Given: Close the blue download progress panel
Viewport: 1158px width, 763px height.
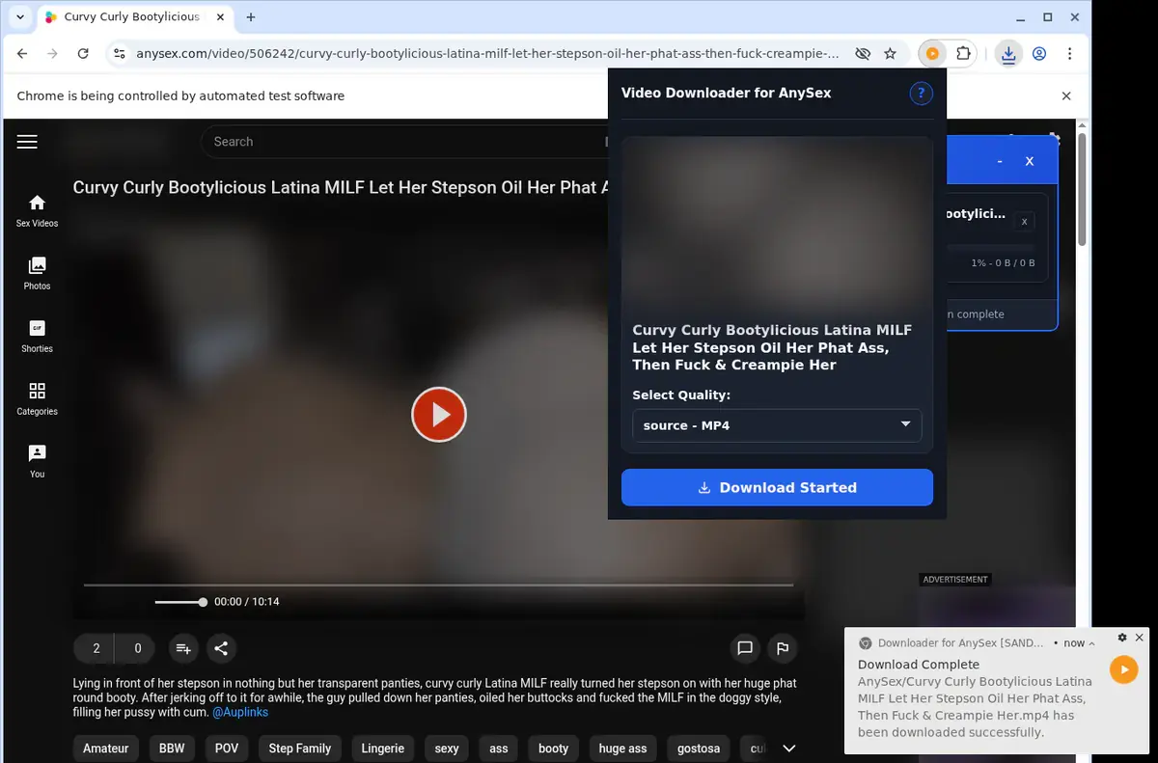Looking at the screenshot, I should click(1030, 161).
